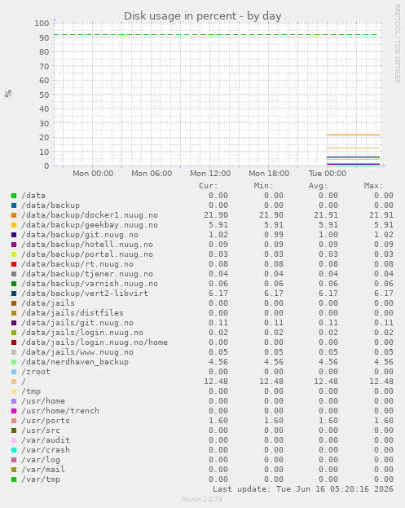This screenshot has width=405, height=508.
Task: Select the /data/backup legend label
Action: [x=51, y=205]
